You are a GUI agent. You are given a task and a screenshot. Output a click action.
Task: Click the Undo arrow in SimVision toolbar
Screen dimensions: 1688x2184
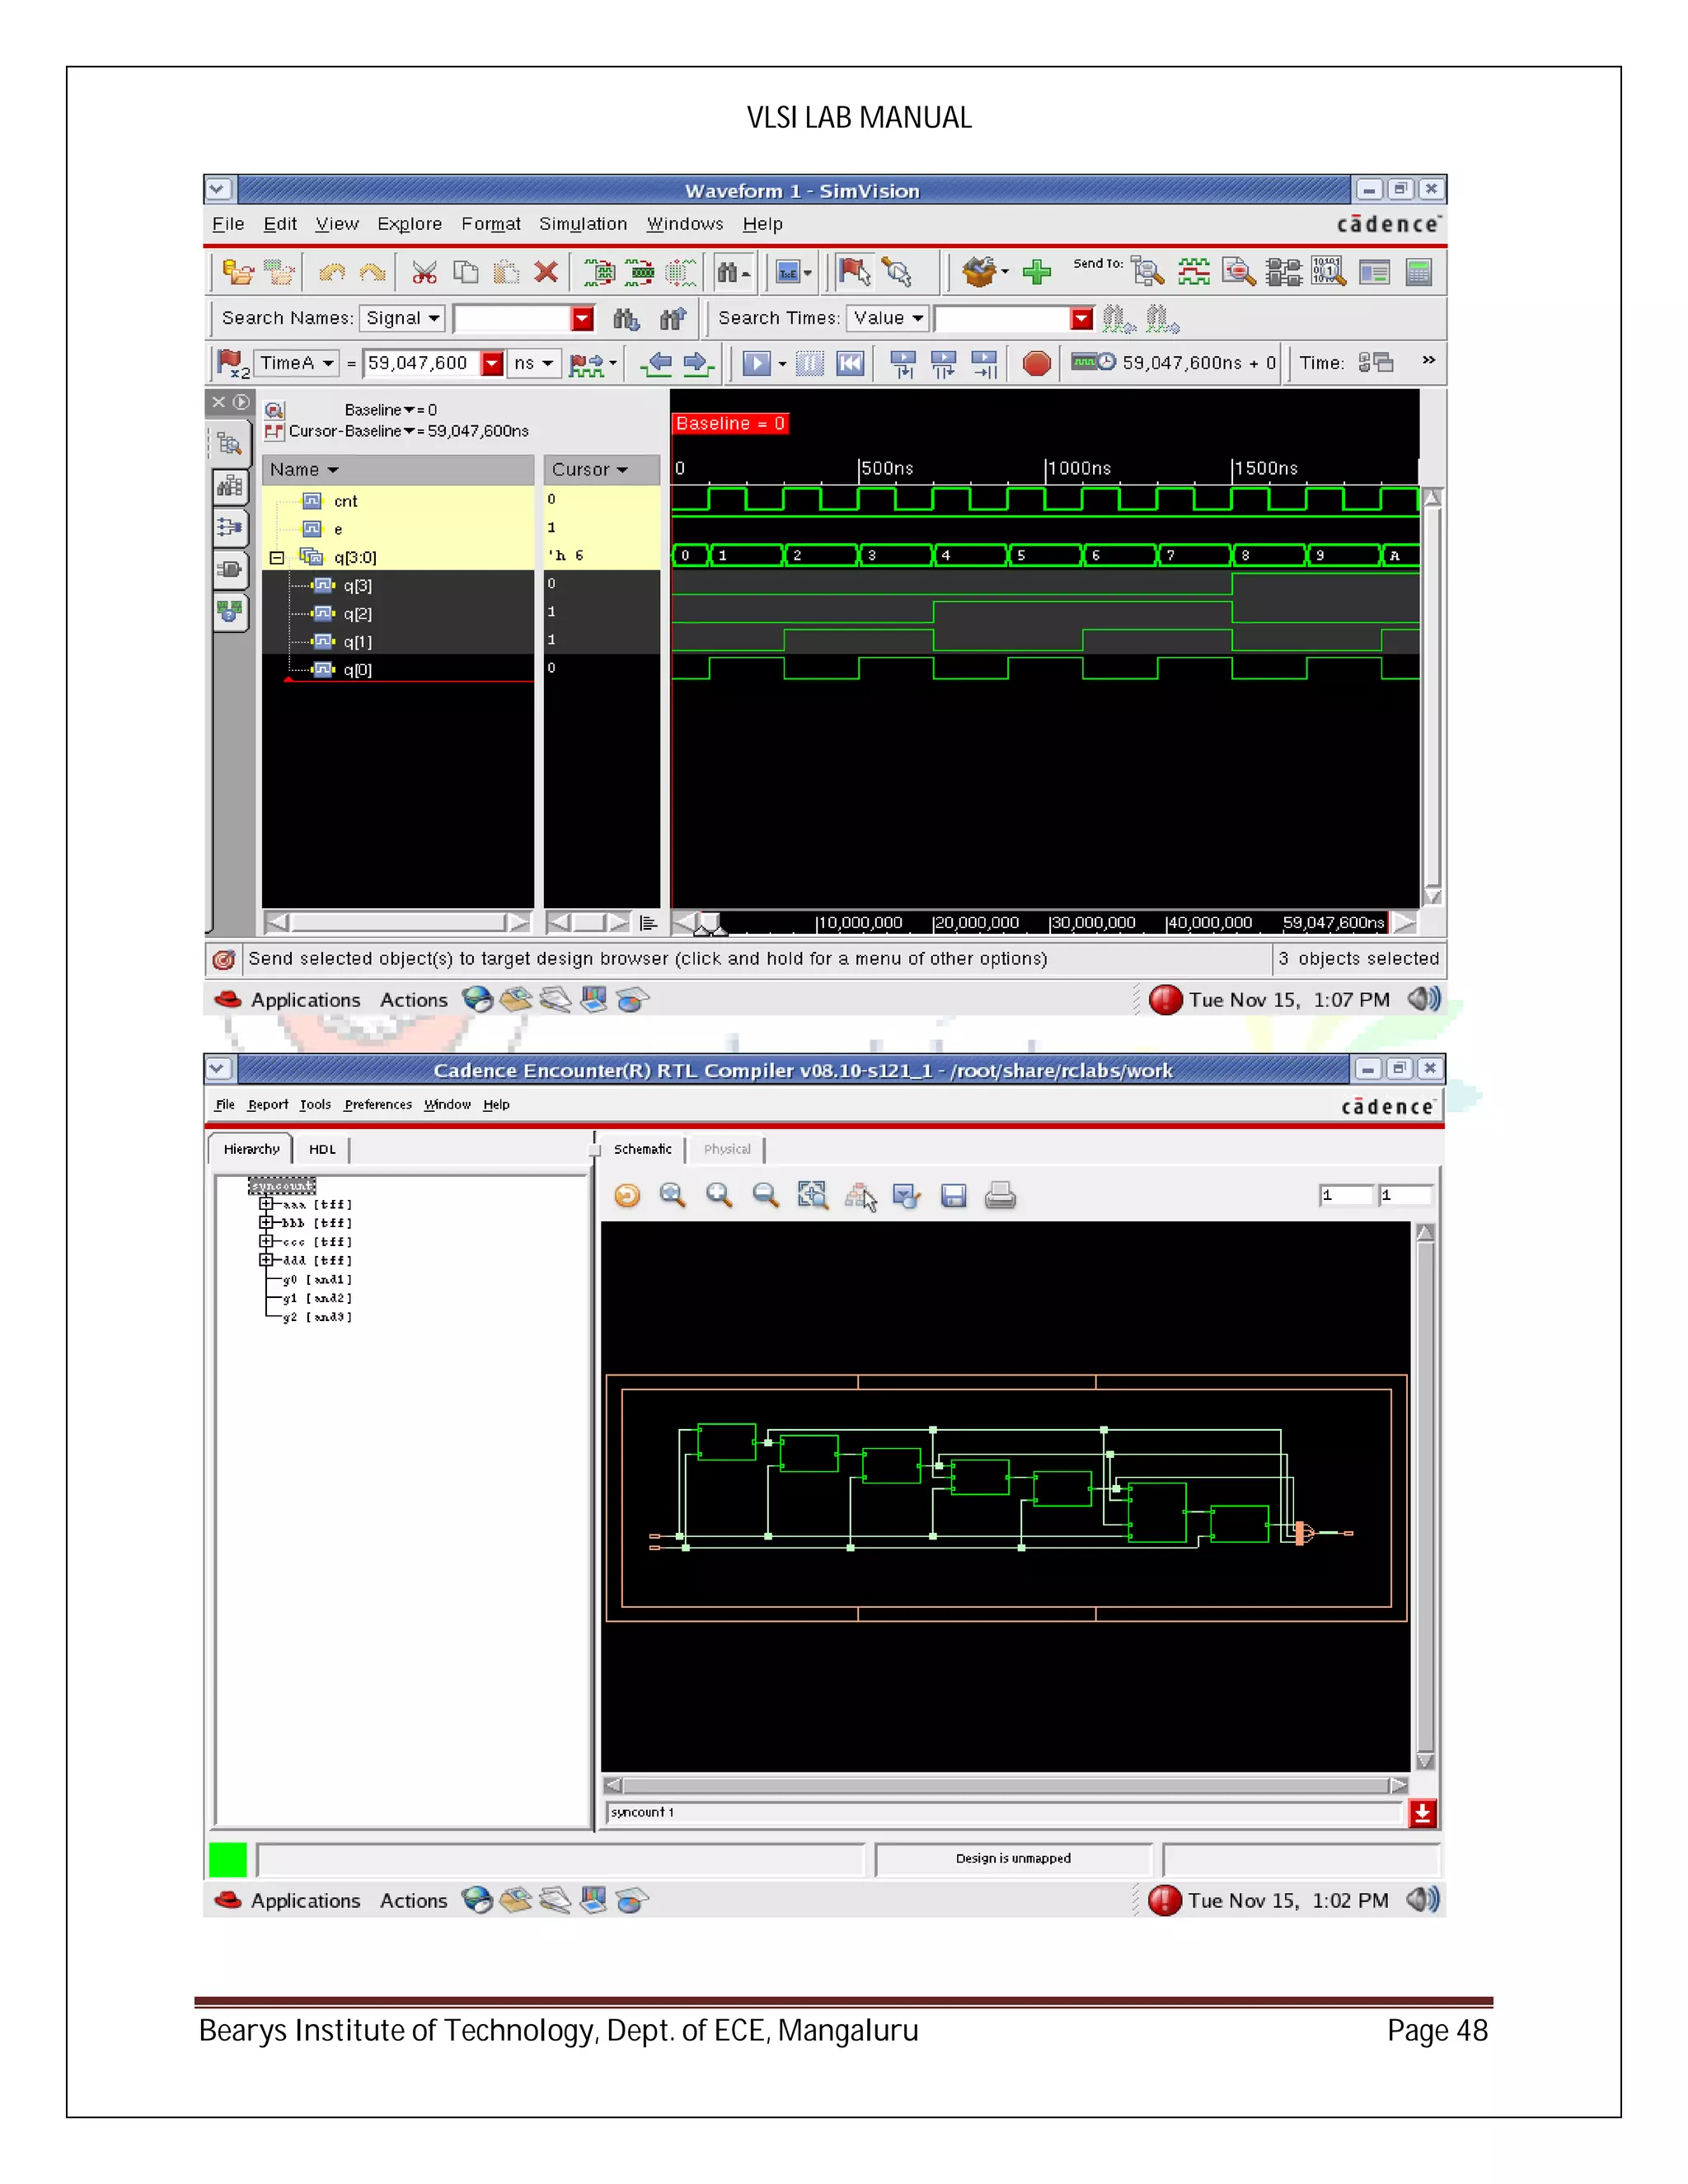point(332,272)
